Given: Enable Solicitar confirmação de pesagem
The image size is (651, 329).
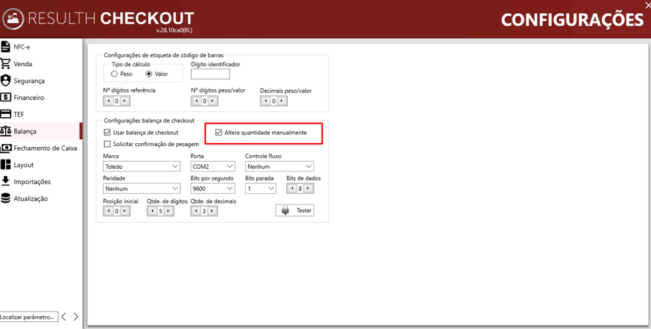Looking at the screenshot, I should (x=107, y=144).
